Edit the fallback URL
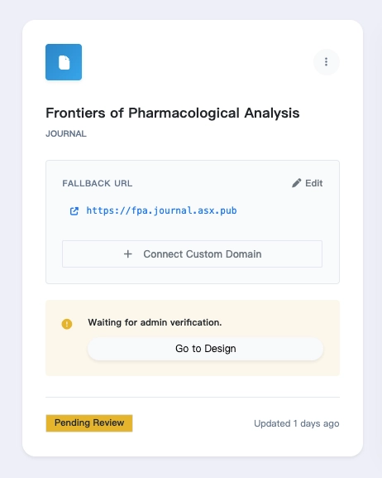This screenshot has height=478, width=382. point(307,183)
